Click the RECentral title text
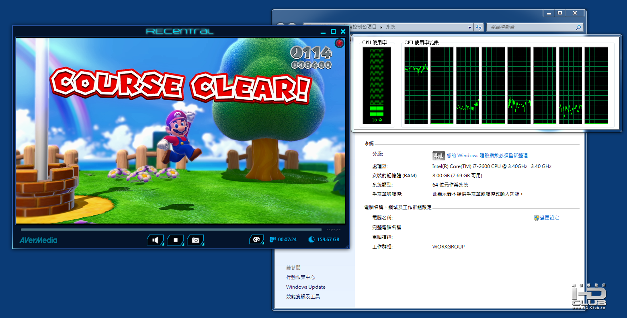Viewport: 627px width, 318px height. (x=180, y=31)
